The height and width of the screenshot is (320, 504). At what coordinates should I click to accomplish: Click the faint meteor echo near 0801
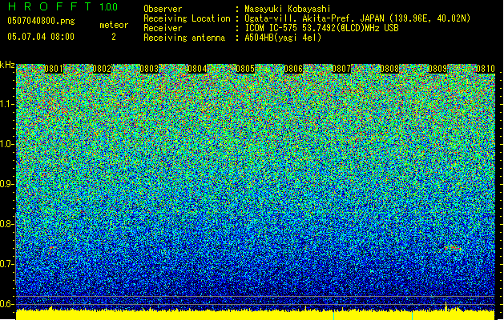[x=52, y=248]
